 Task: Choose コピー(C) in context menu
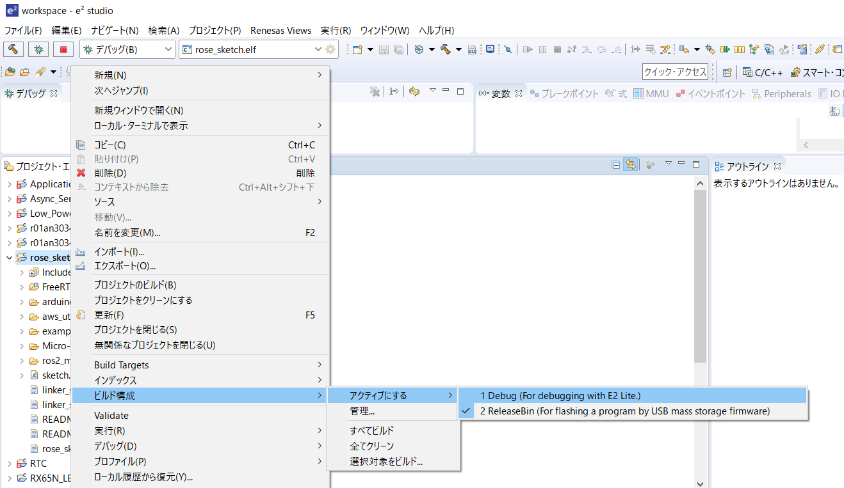(200, 145)
